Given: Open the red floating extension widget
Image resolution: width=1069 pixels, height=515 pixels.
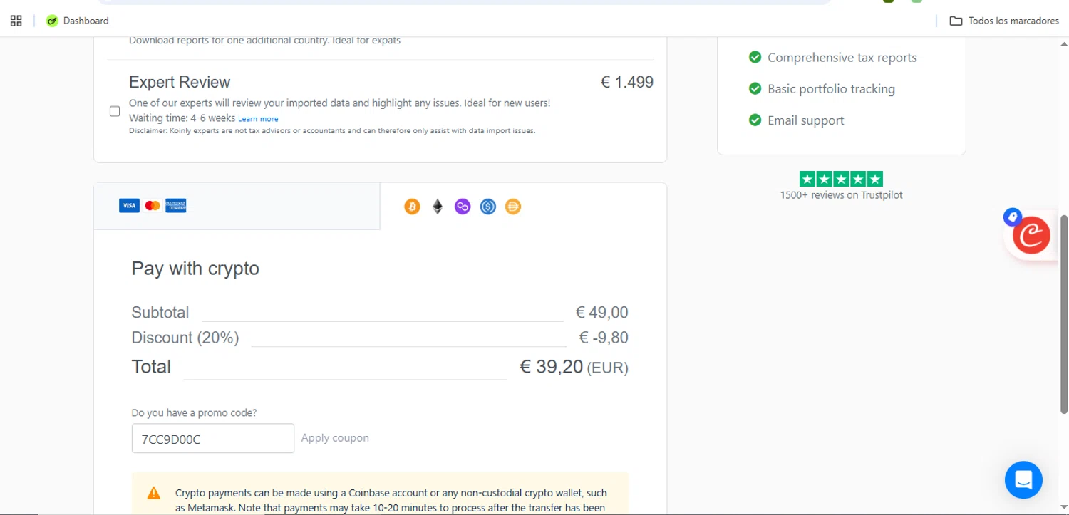Looking at the screenshot, I should pyautogui.click(x=1031, y=236).
